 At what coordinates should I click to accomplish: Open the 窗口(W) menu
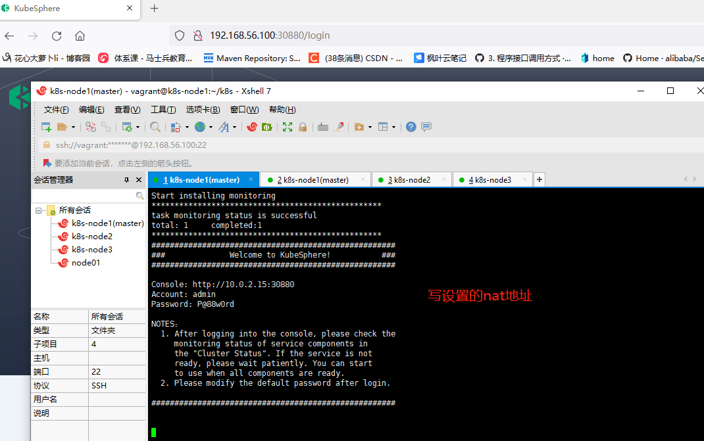(244, 110)
